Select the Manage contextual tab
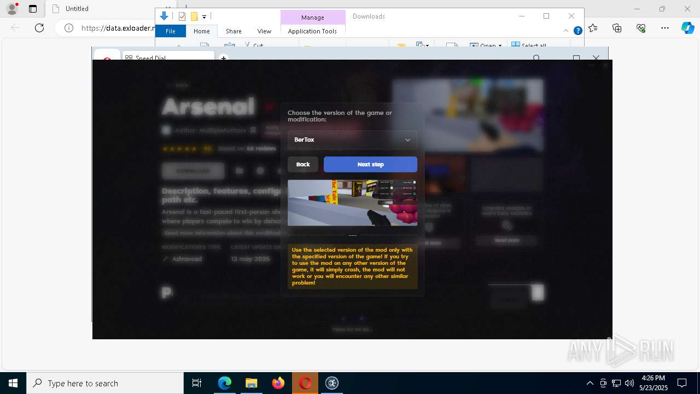 [x=313, y=17]
